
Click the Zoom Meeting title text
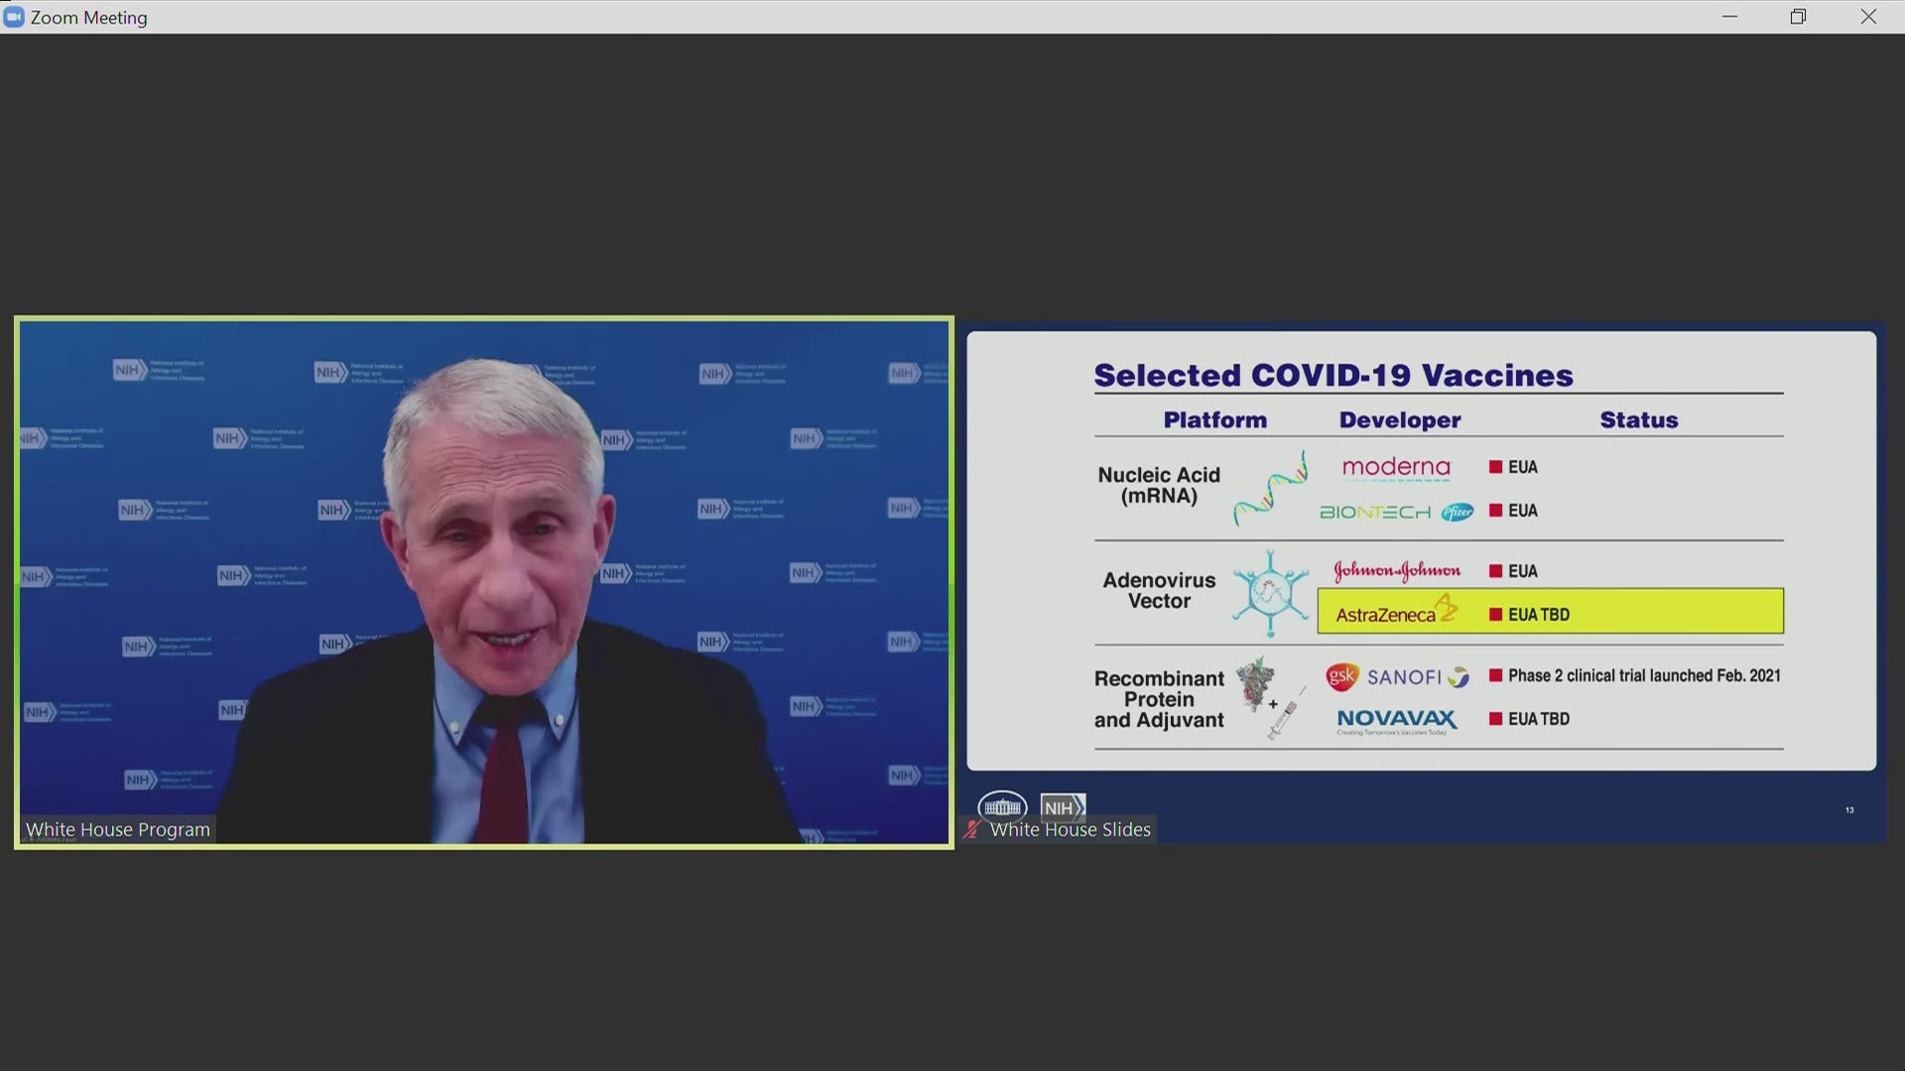click(x=88, y=17)
